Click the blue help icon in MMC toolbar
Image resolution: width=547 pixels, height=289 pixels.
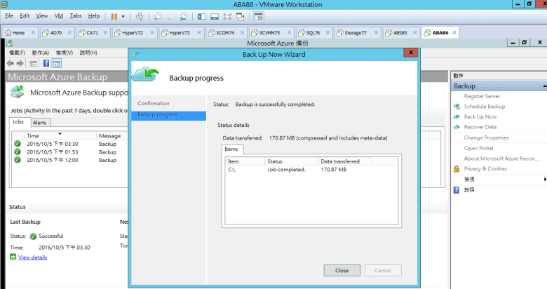pyautogui.click(x=46, y=63)
